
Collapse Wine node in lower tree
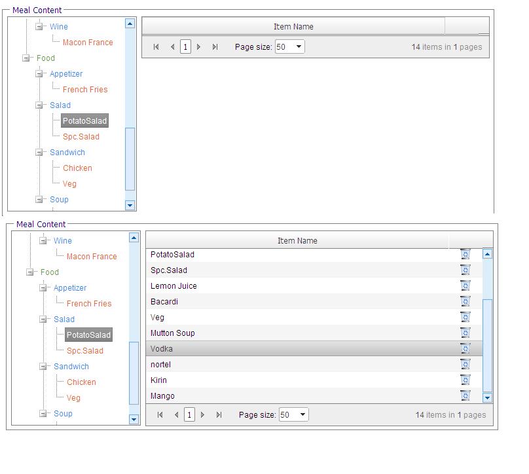[43, 240]
